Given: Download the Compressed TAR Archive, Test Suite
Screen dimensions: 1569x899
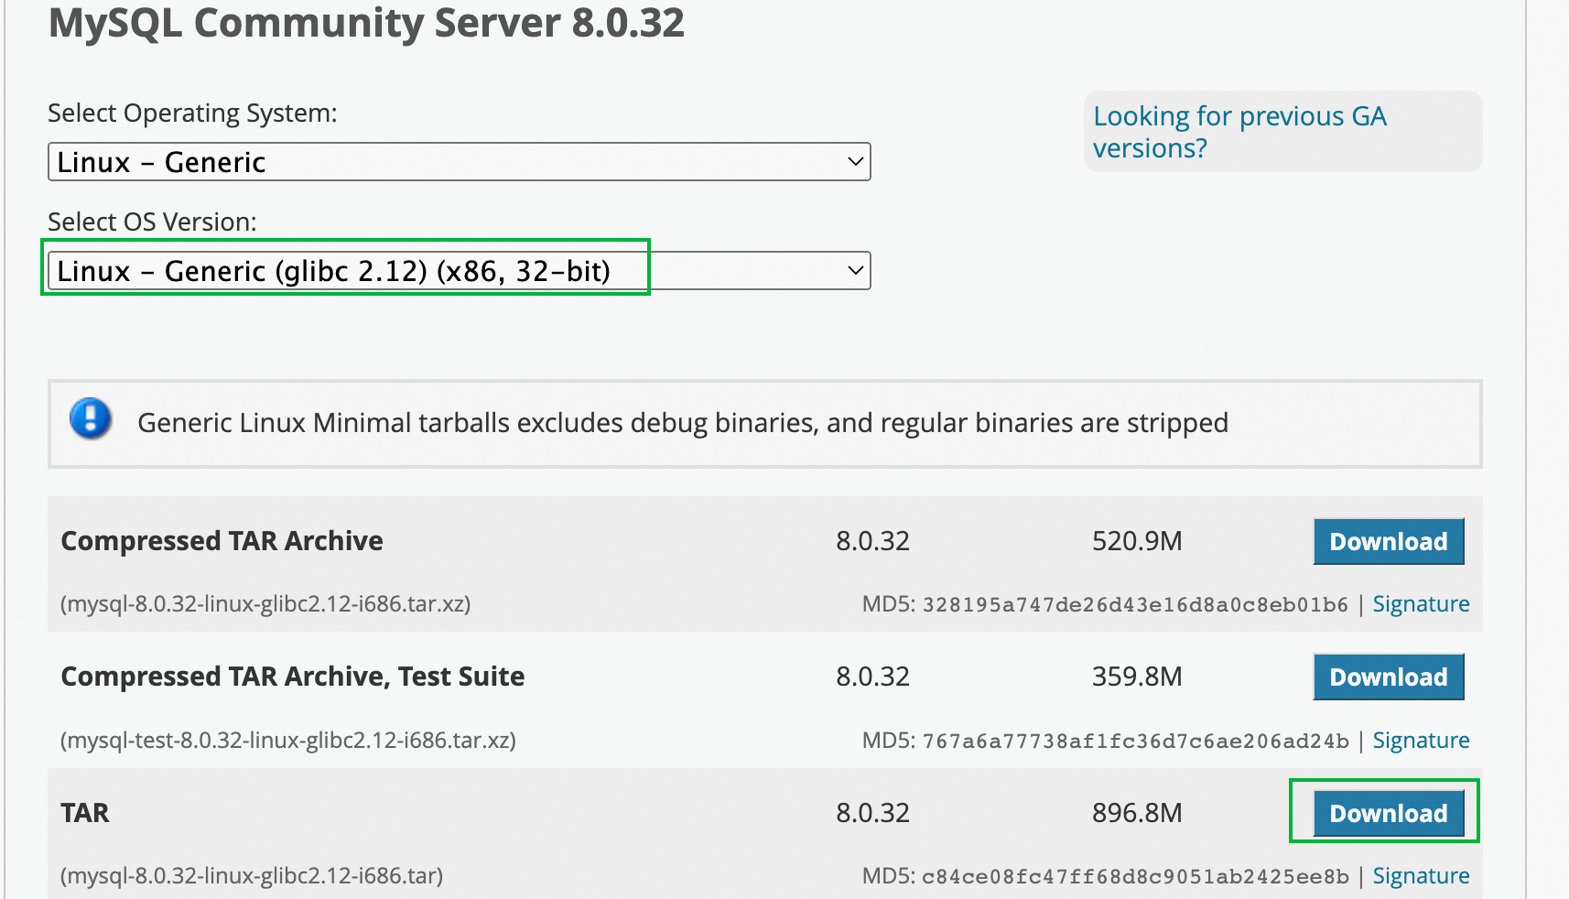Looking at the screenshot, I should [x=1388, y=677].
